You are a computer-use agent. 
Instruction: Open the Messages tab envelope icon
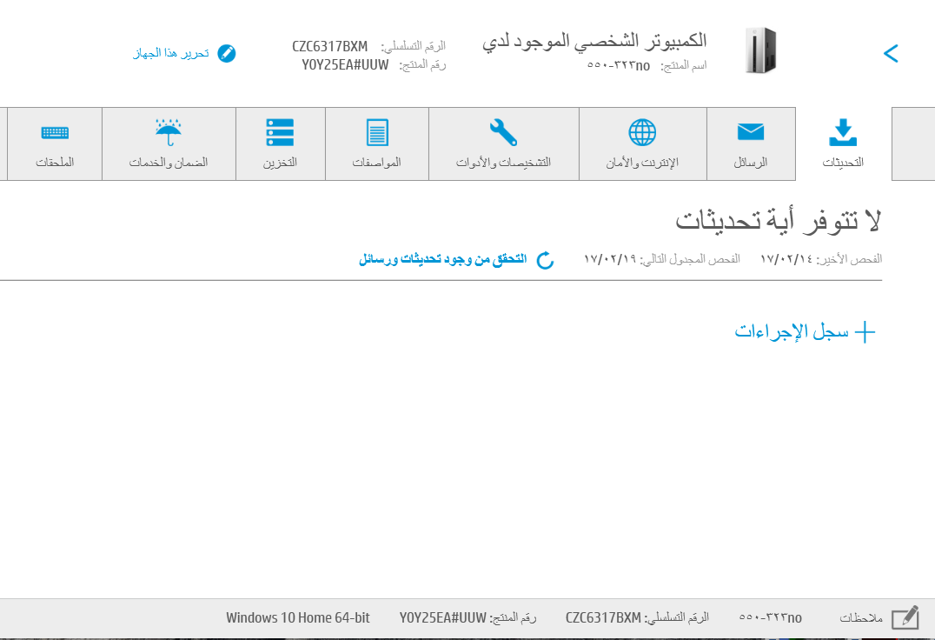pos(750,131)
